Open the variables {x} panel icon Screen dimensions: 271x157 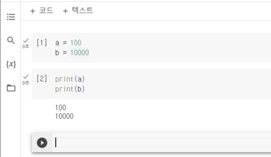[x=11, y=64]
